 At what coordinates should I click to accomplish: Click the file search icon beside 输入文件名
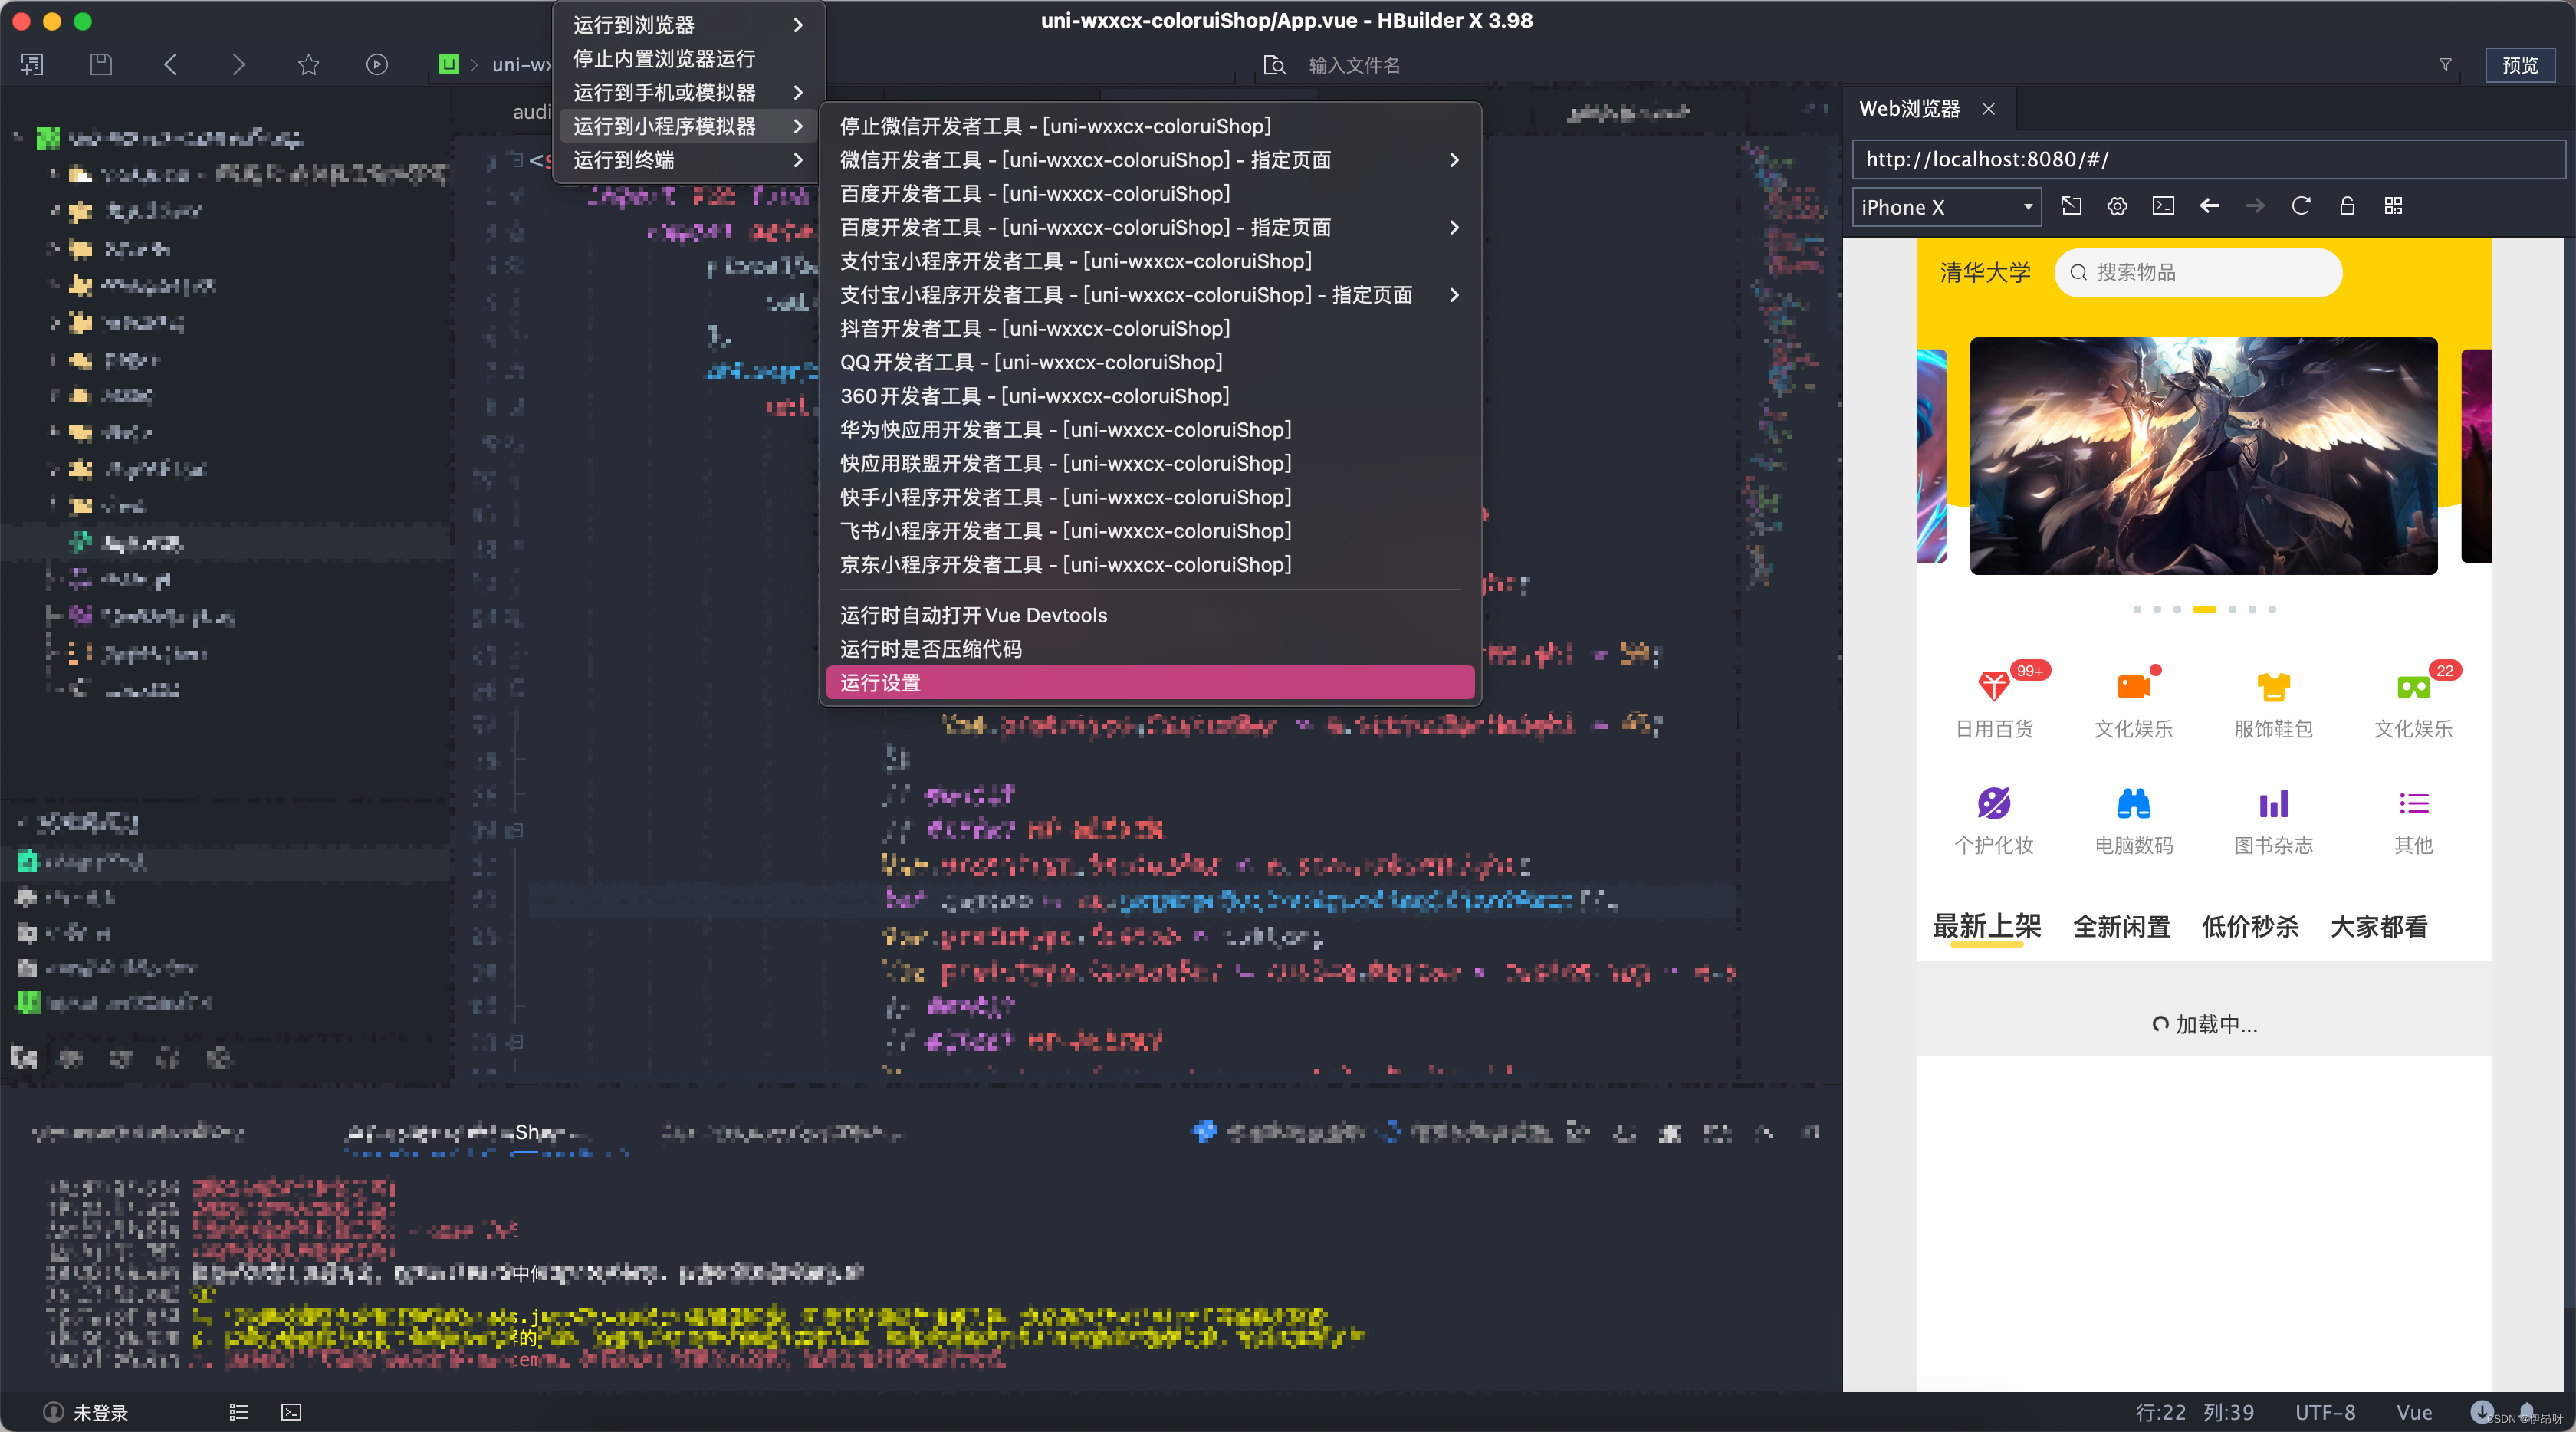pyautogui.click(x=1275, y=66)
